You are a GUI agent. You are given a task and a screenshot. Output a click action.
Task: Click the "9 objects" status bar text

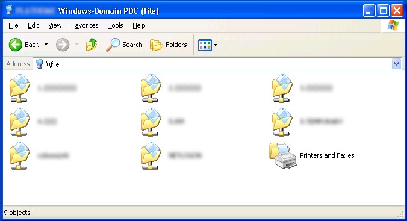(x=17, y=213)
